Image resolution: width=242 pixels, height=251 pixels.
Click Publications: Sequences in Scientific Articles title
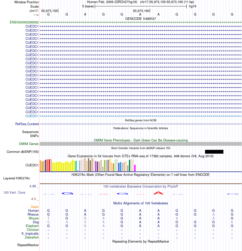(141, 128)
